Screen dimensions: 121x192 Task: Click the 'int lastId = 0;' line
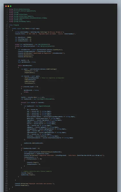click(x=24, y=60)
